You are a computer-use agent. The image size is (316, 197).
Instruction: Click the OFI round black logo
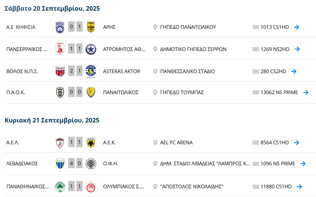(x=91, y=164)
